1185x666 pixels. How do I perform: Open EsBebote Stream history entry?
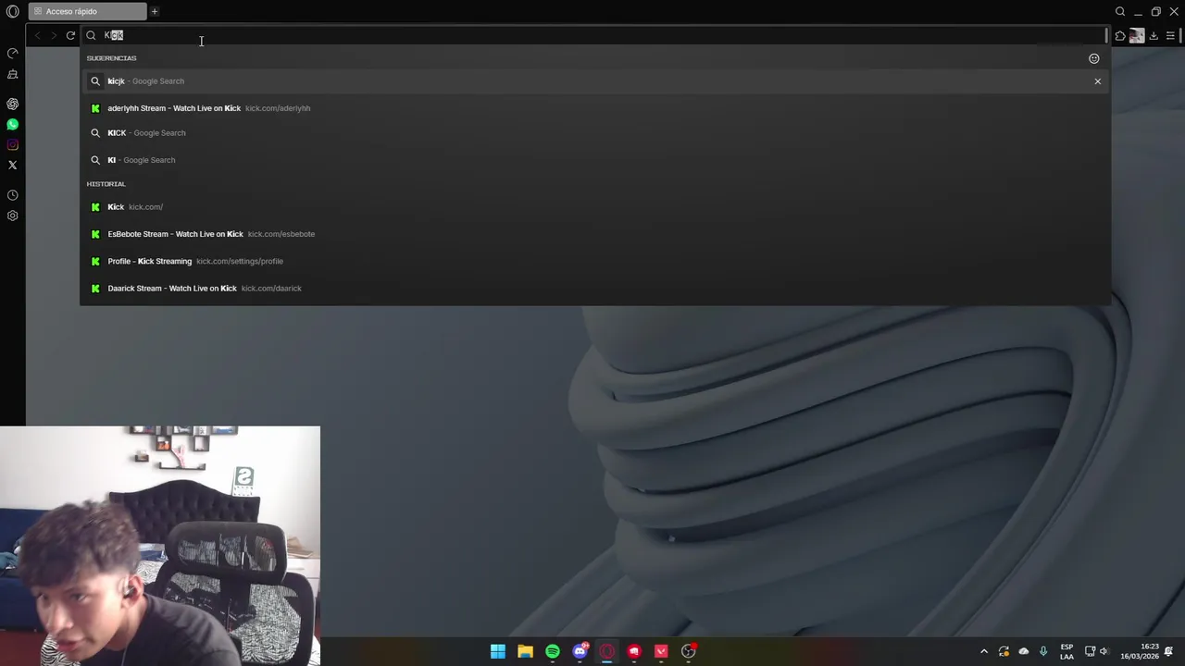point(595,234)
